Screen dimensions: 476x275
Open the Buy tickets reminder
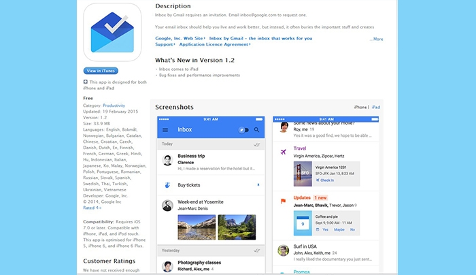[x=211, y=185]
